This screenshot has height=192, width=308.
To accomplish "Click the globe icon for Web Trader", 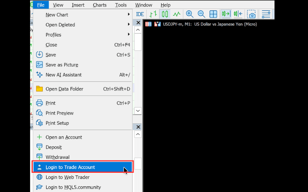I will pyautogui.click(x=39, y=177).
